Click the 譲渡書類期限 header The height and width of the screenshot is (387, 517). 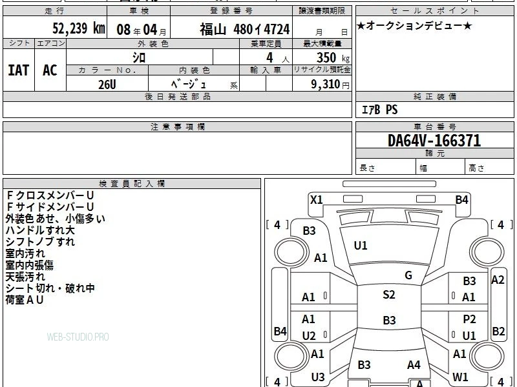(322, 11)
